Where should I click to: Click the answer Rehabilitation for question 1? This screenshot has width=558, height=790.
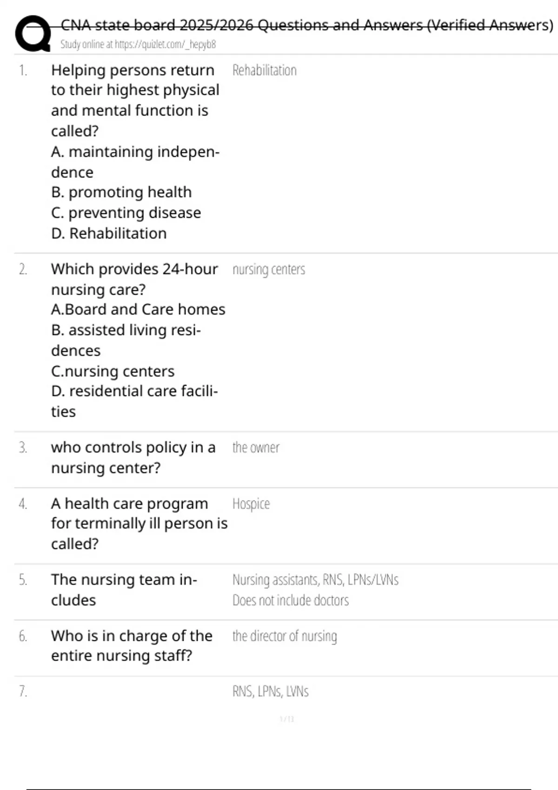(265, 70)
